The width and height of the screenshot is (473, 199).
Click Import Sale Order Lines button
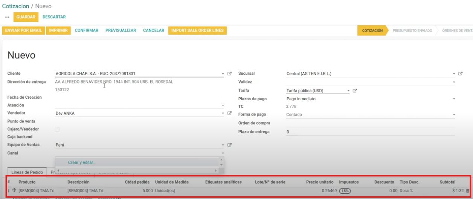[197, 31]
